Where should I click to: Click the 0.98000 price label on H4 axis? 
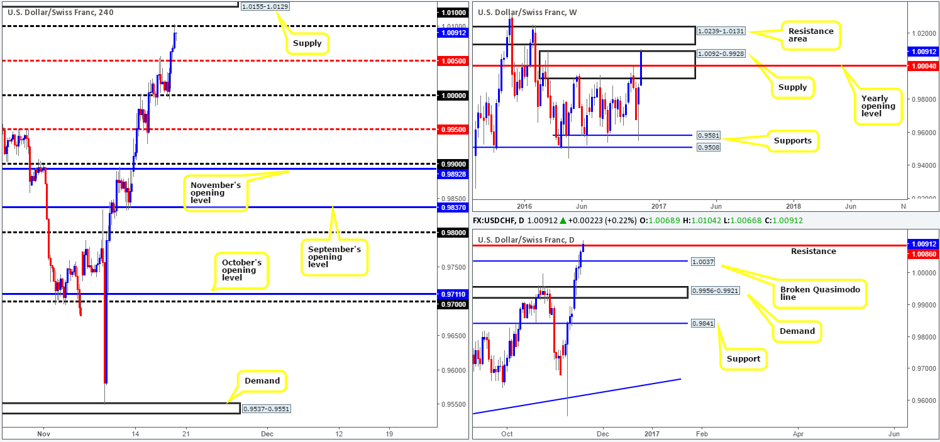[453, 233]
